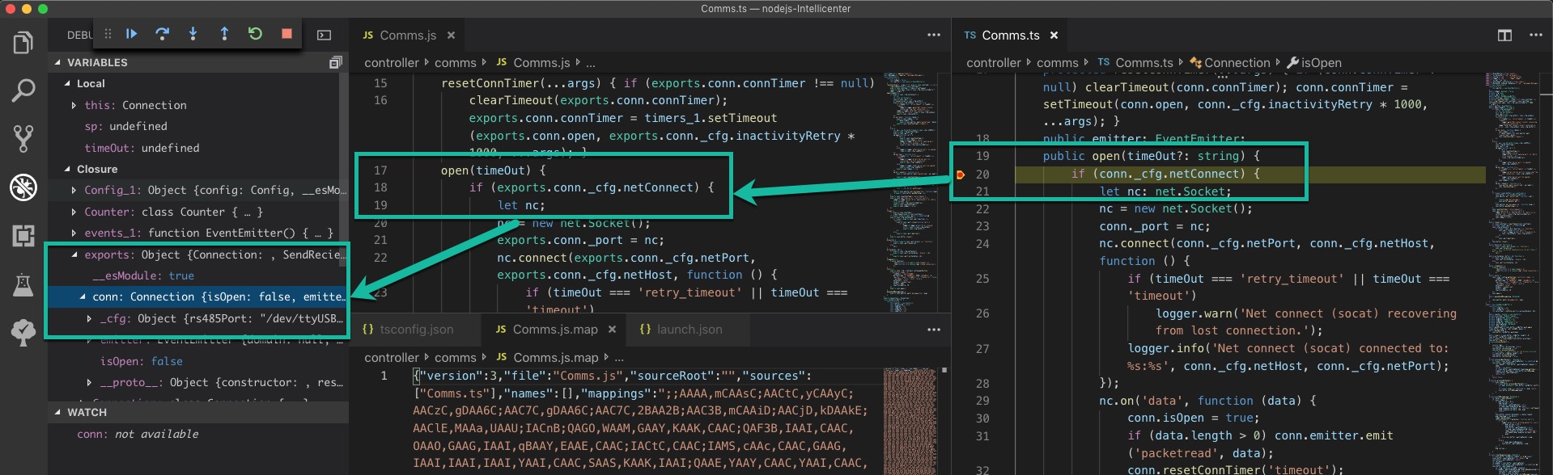Click the Comms.js.map editor minimap
The height and width of the screenshot is (475, 1553).
910,420
